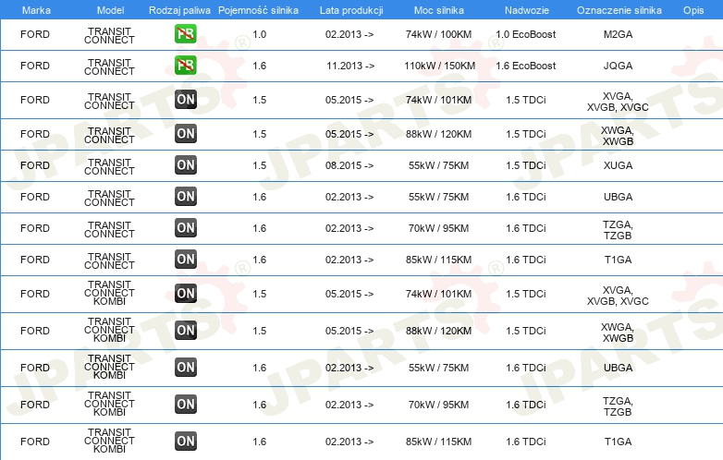Click the PB petrol icon in 1.6 EcoBoost row
This screenshot has height=460, width=723.
(185, 66)
